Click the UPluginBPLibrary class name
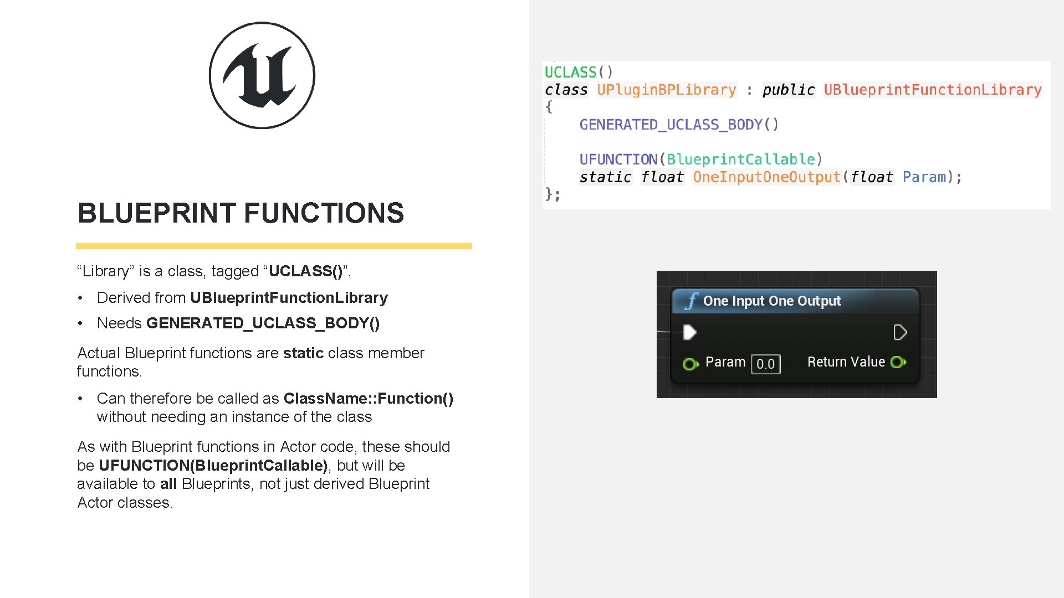Viewport: 1064px width, 598px height. tap(667, 90)
